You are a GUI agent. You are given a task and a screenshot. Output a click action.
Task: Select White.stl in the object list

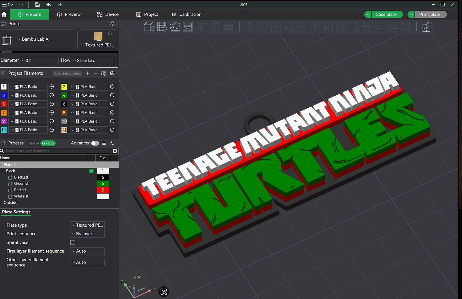pos(22,196)
